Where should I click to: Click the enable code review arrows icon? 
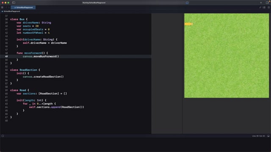(260, 8)
